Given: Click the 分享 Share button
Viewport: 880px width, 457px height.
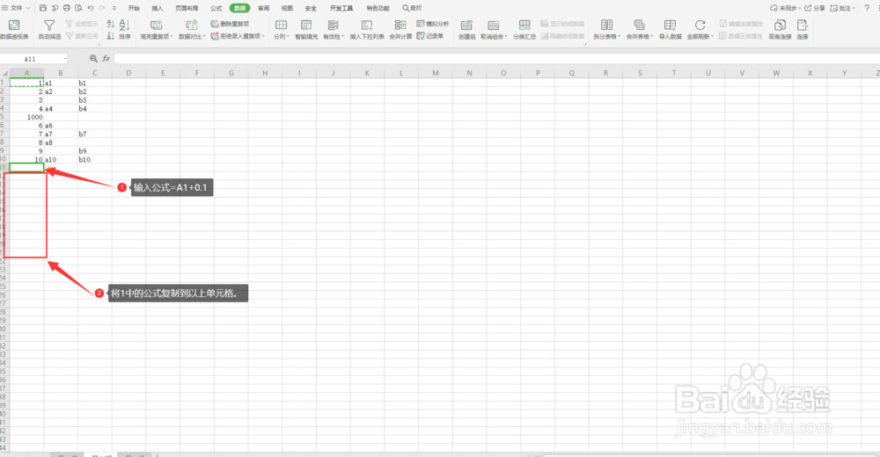Looking at the screenshot, I should click(x=815, y=8).
